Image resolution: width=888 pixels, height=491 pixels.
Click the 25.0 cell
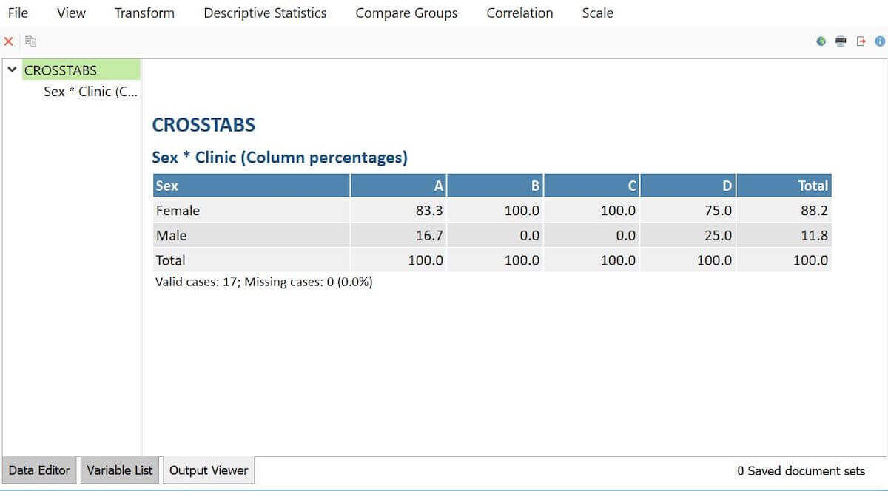pyautogui.click(x=688, y=236)
